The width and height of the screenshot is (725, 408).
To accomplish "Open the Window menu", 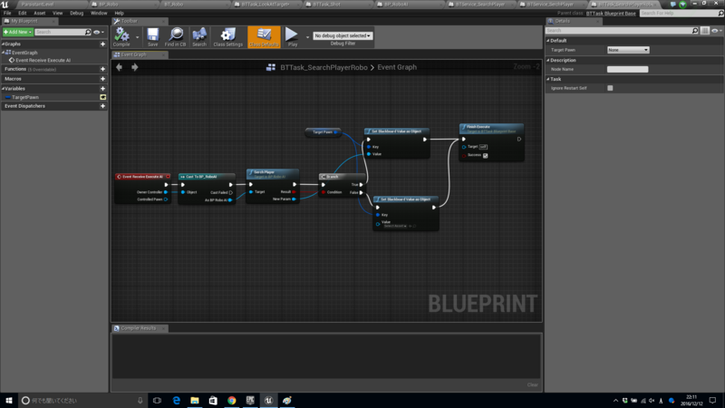I will 99,13.
